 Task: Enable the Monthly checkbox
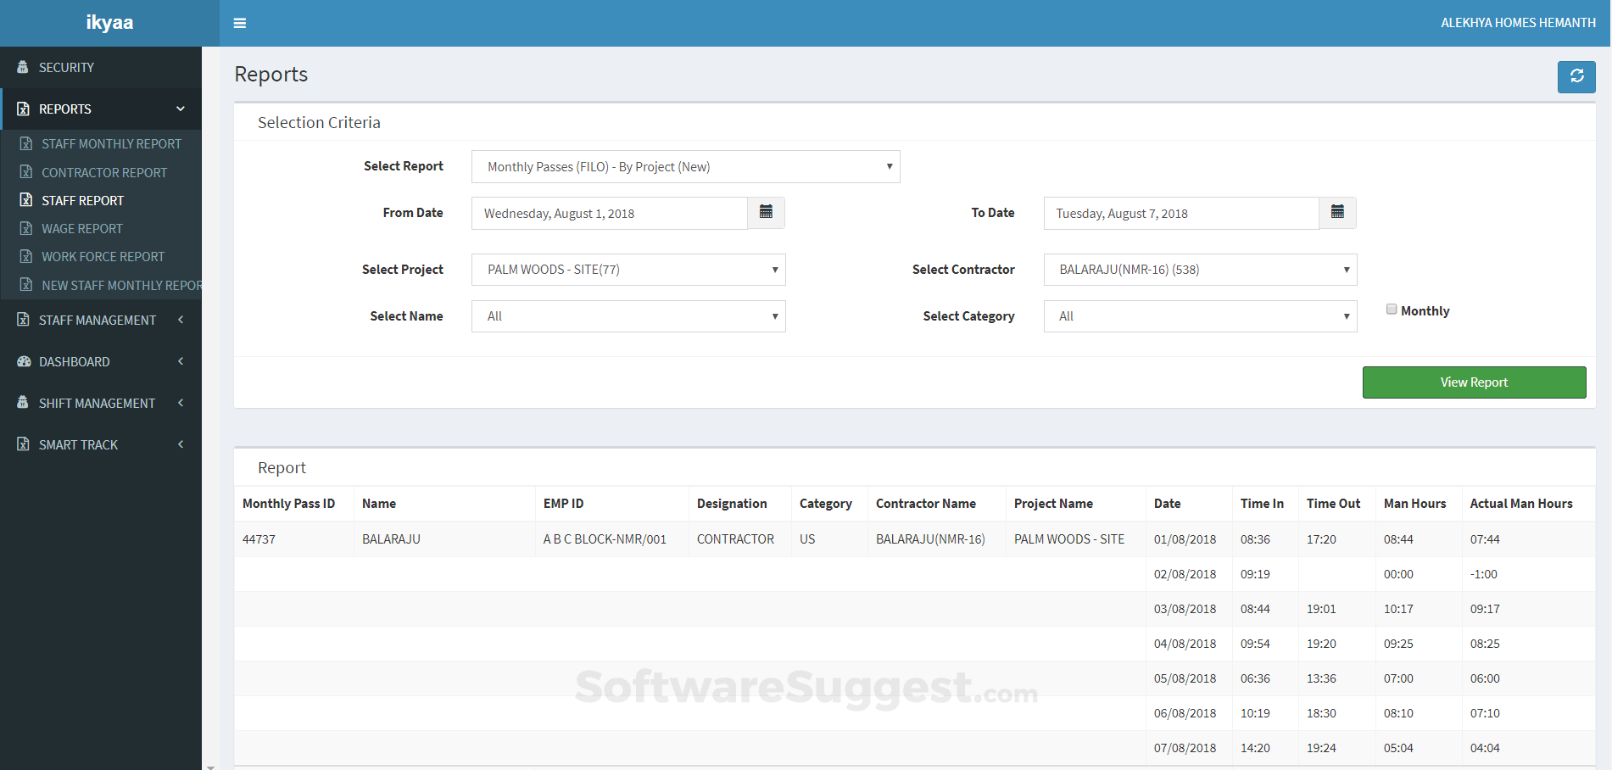(1392, 310)
